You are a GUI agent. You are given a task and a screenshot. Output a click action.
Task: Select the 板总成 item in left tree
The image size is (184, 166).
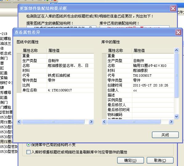click(x=6, y=53)
